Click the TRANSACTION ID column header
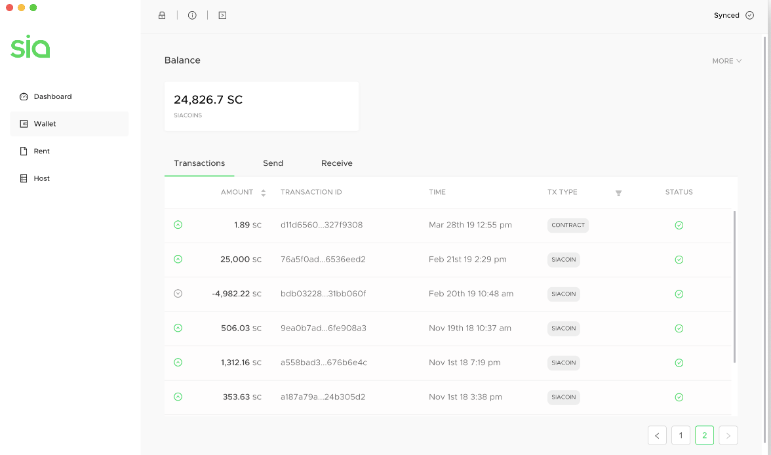This screenshot has height=455, width=771. pyautogui.click(x=311, y=192)
